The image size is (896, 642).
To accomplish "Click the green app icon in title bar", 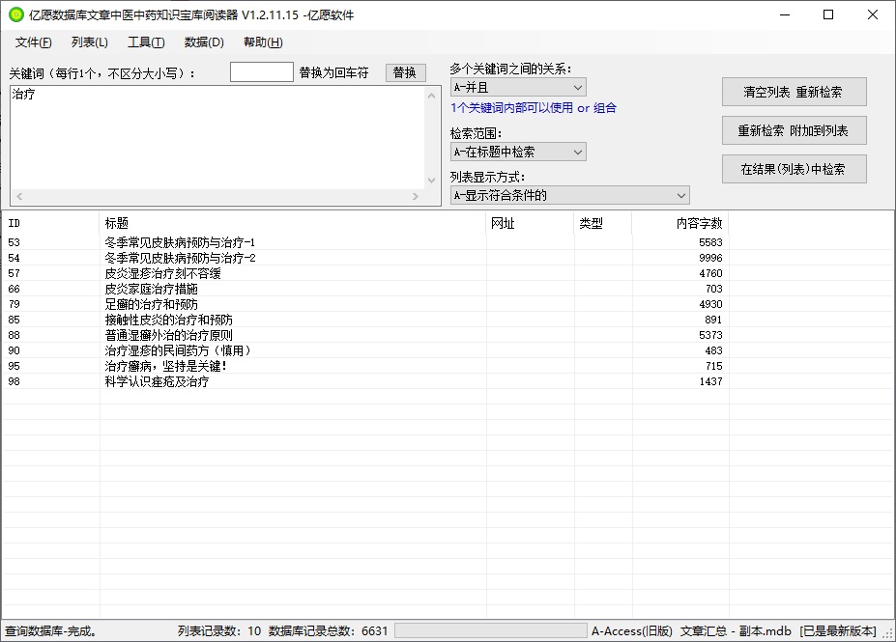I will click(15, 14).
